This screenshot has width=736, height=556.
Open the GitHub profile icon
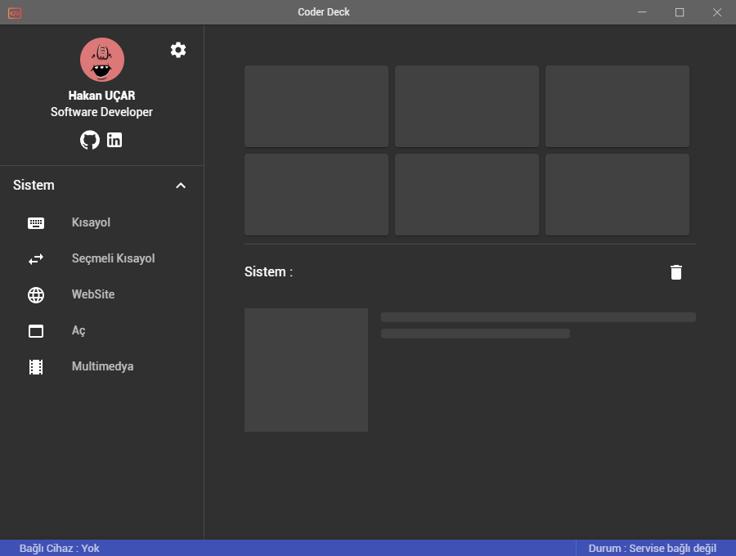90,140
